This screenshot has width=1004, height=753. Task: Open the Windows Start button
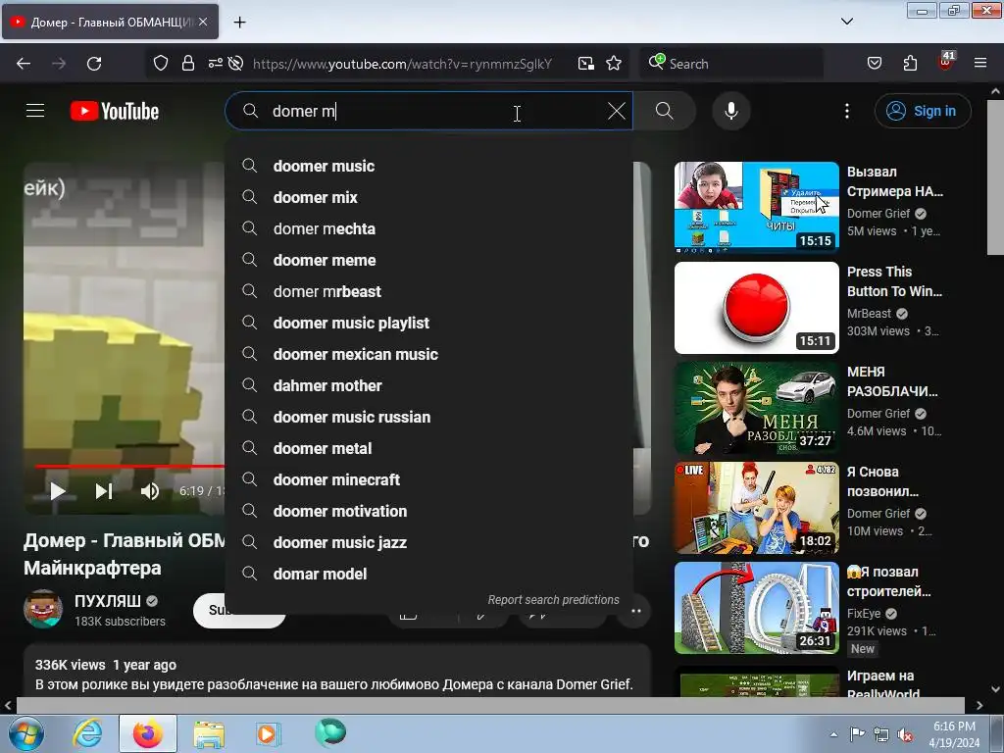point(25,733)
